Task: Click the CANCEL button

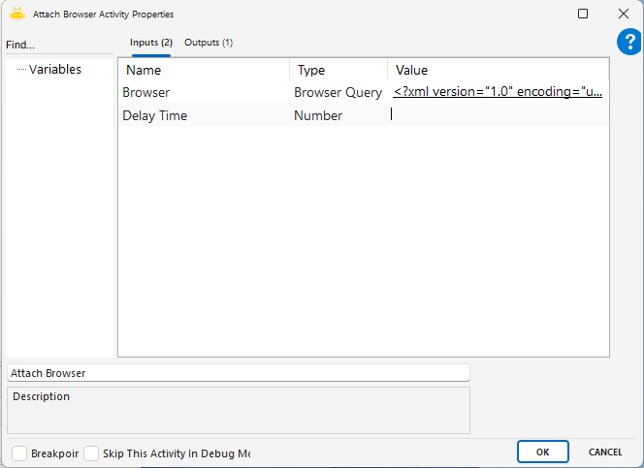Action: 605,452
